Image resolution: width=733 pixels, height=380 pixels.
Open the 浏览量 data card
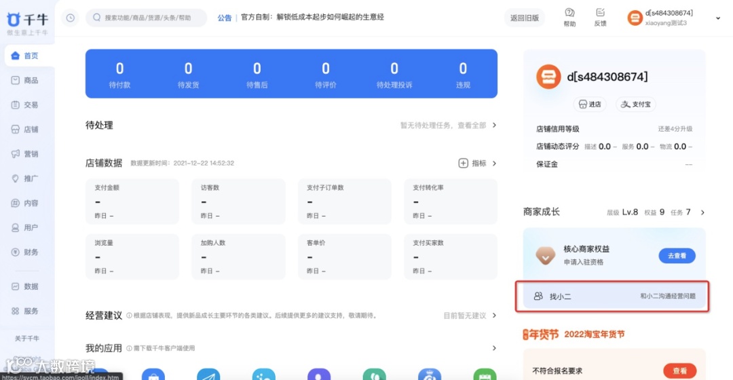[132, 256]
